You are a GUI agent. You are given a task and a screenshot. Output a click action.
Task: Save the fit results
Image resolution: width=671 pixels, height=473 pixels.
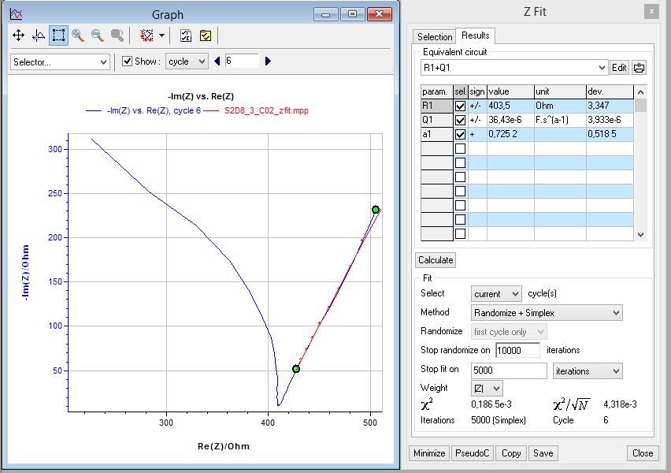coord(543,453)
